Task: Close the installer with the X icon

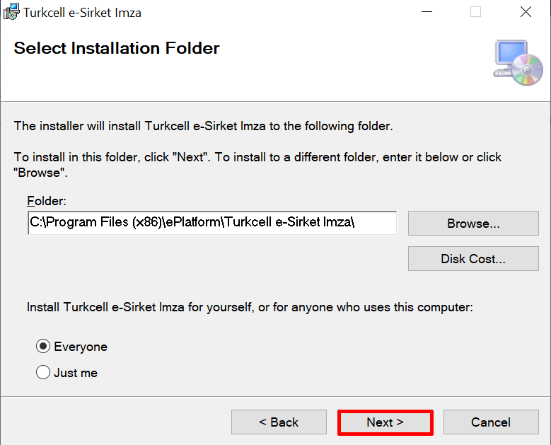Action: pyautogui.click(x=526, y=12)
